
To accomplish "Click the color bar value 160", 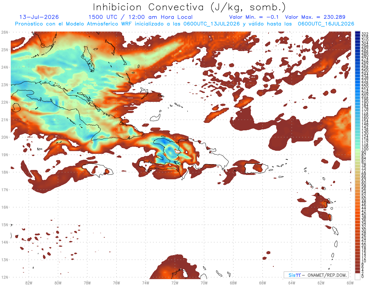I will coord(365,118).
